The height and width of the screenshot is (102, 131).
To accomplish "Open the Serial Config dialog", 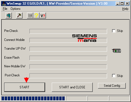I will [112, 86].
